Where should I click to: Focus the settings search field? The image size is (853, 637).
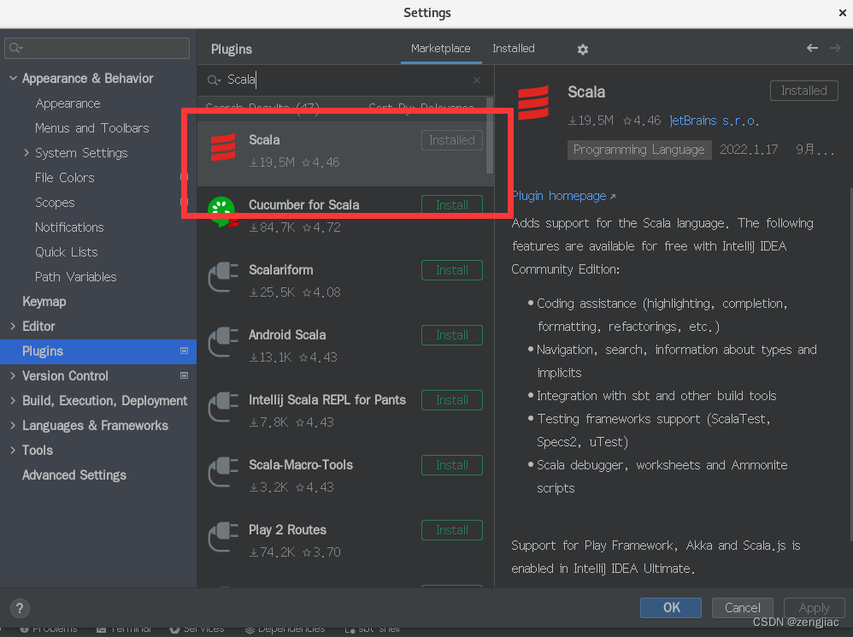pos(97,48)
